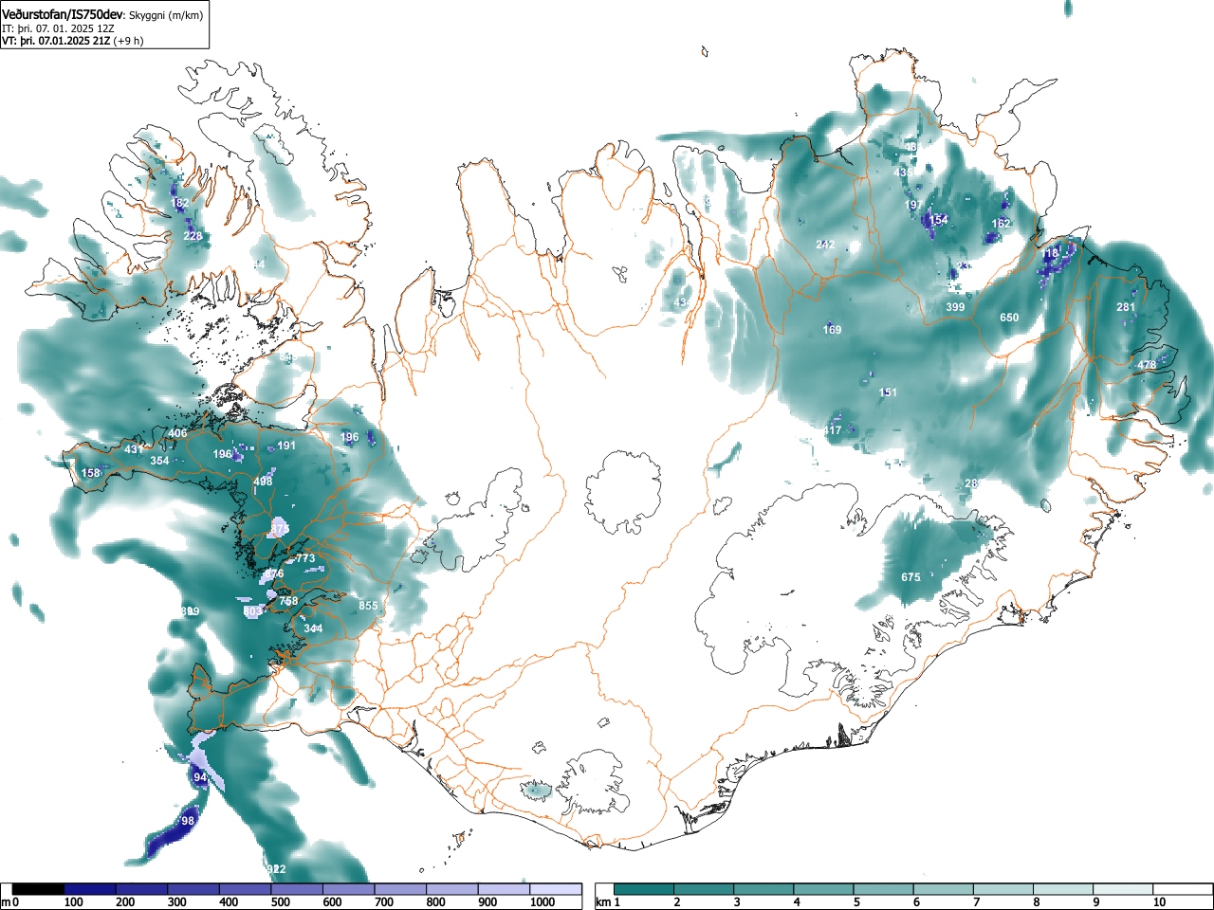Click the Skyggni (m/km) caption
The width and height of the screenshot is (1214, 910).
pos(166,15)
